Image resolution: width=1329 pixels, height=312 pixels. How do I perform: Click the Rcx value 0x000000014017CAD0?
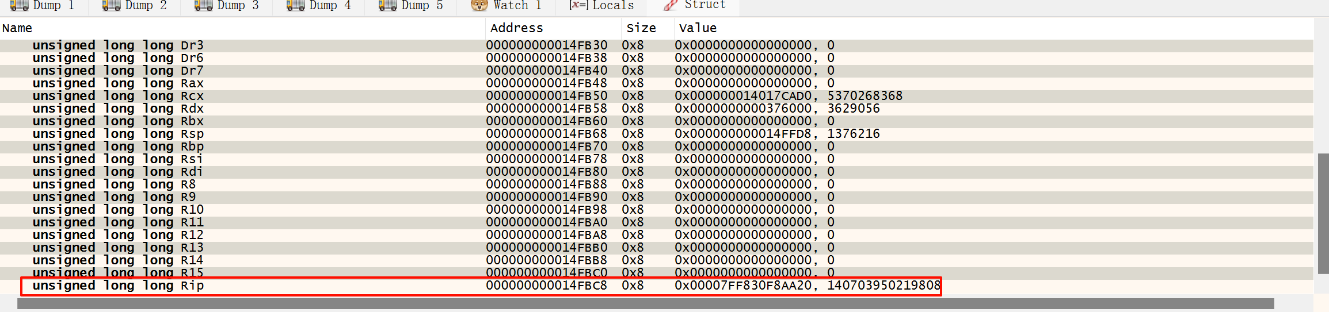click(743, 96)
